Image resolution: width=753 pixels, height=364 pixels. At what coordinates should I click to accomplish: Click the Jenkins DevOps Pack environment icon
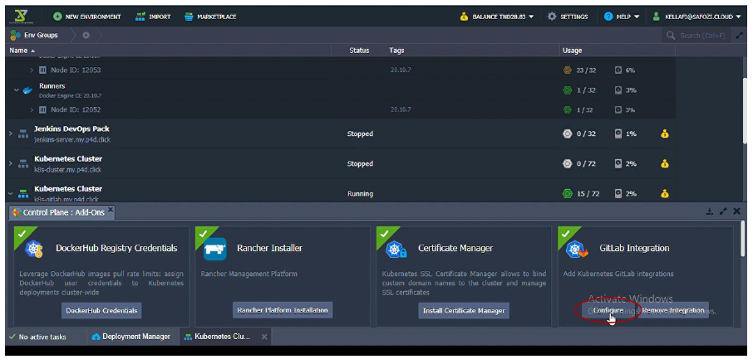point(23,134)
